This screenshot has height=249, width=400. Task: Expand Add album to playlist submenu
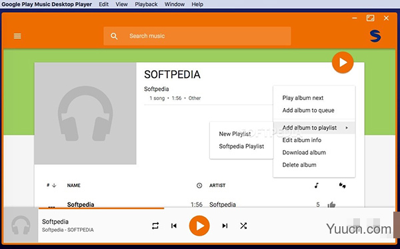click(x=314, y=128)
